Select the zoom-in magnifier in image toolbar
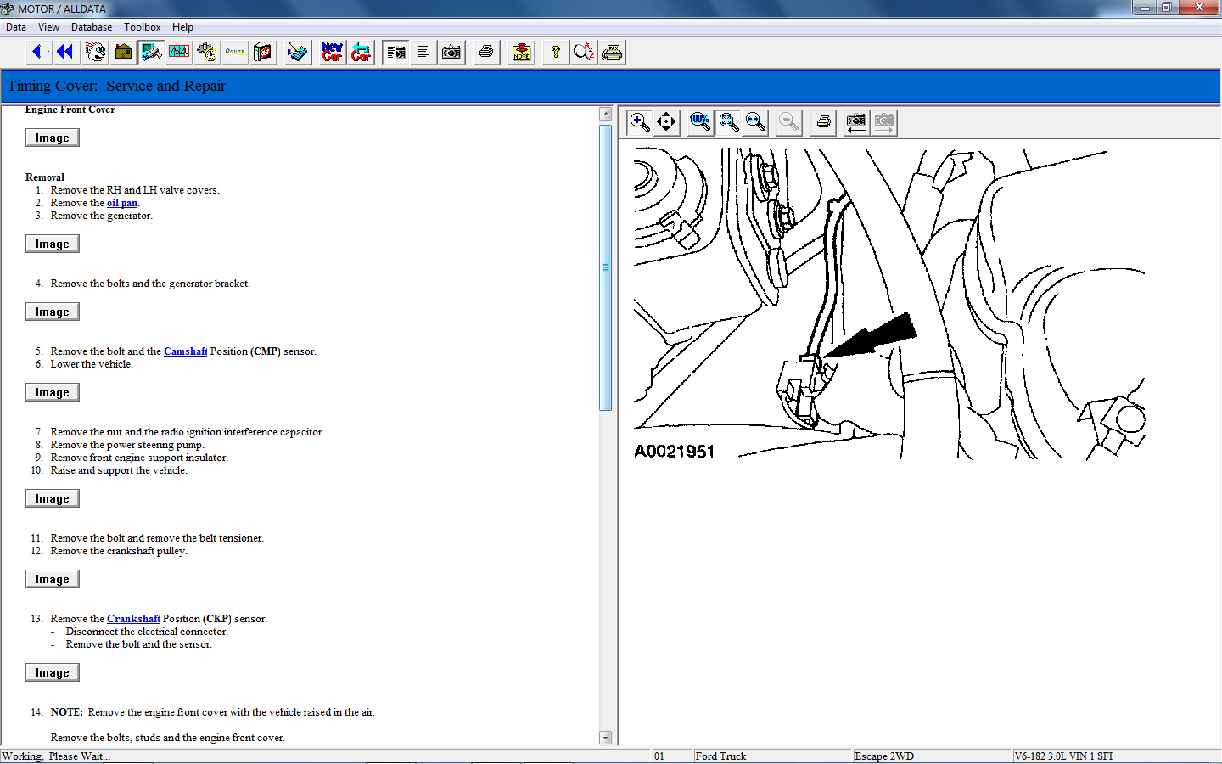 click(x=640, y=122)
